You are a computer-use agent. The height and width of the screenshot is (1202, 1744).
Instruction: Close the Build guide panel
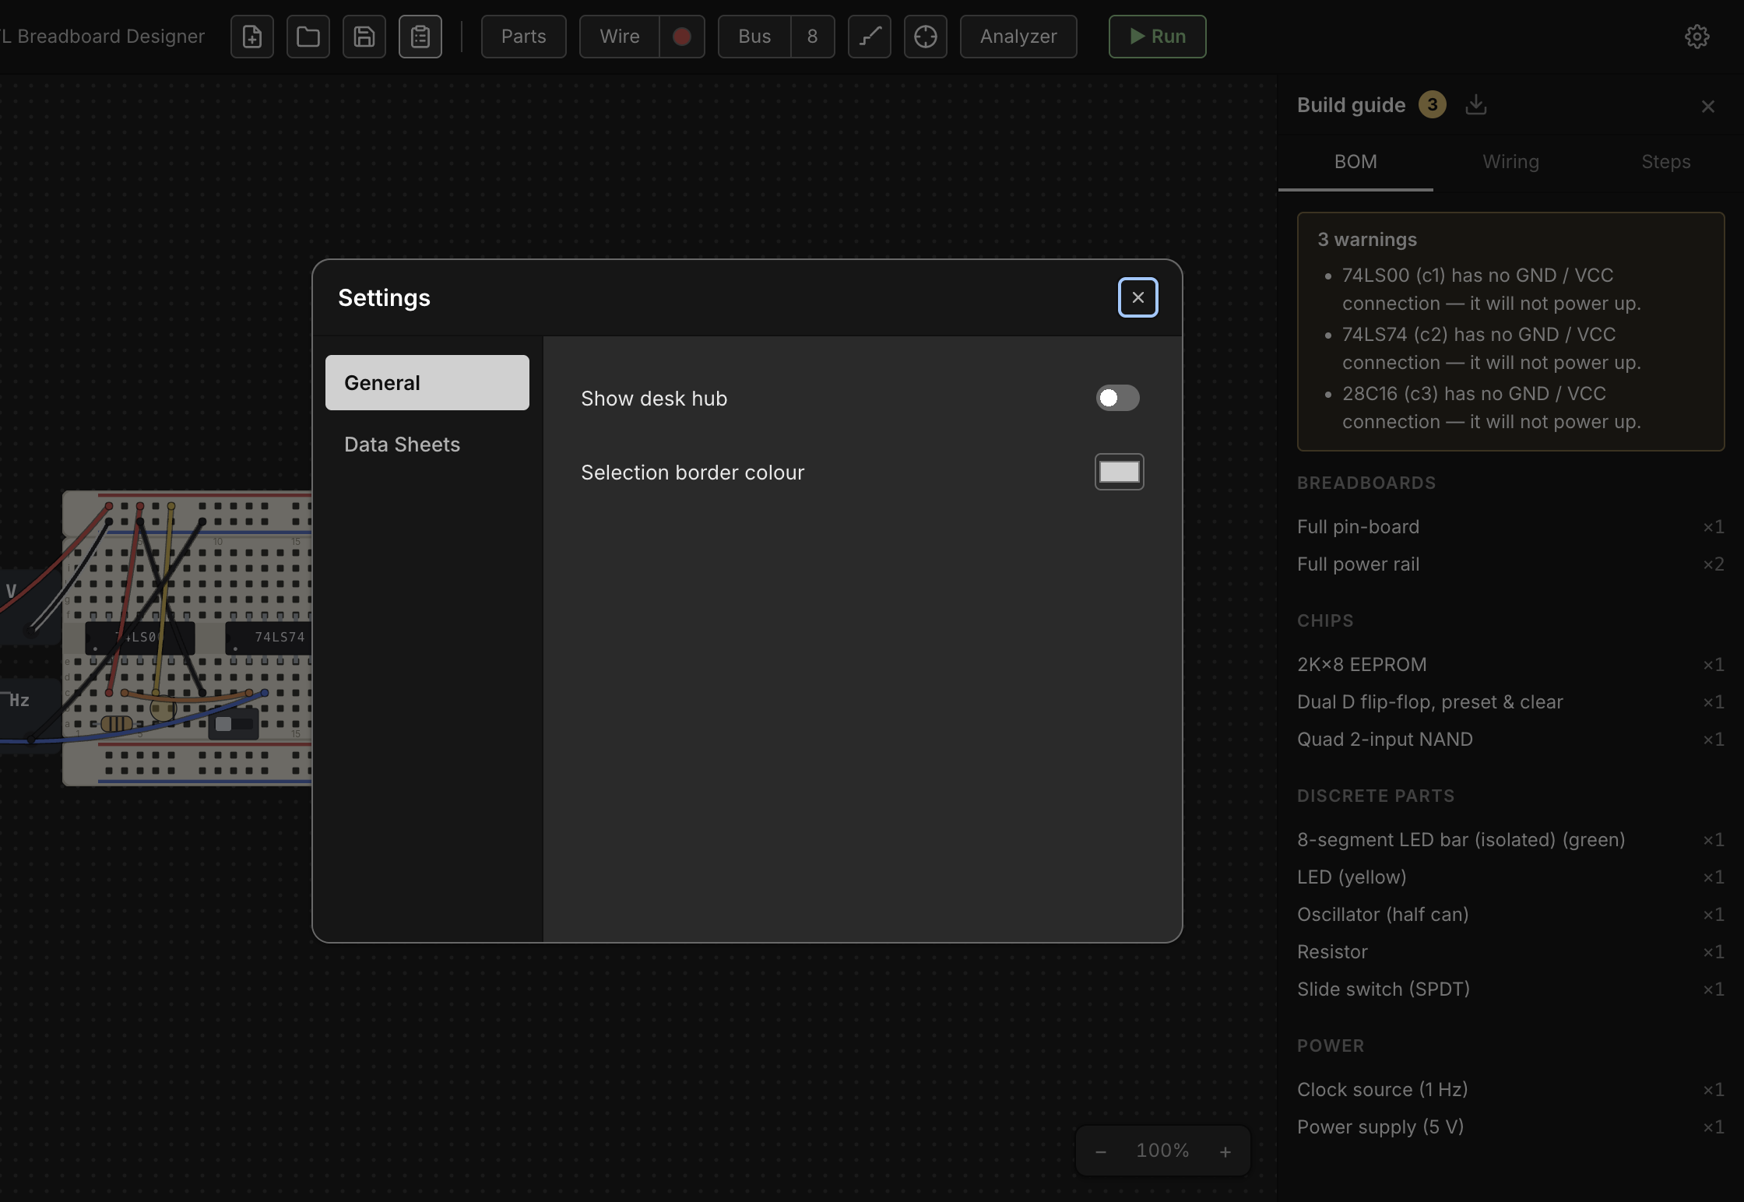click(x=1708, y=106)
